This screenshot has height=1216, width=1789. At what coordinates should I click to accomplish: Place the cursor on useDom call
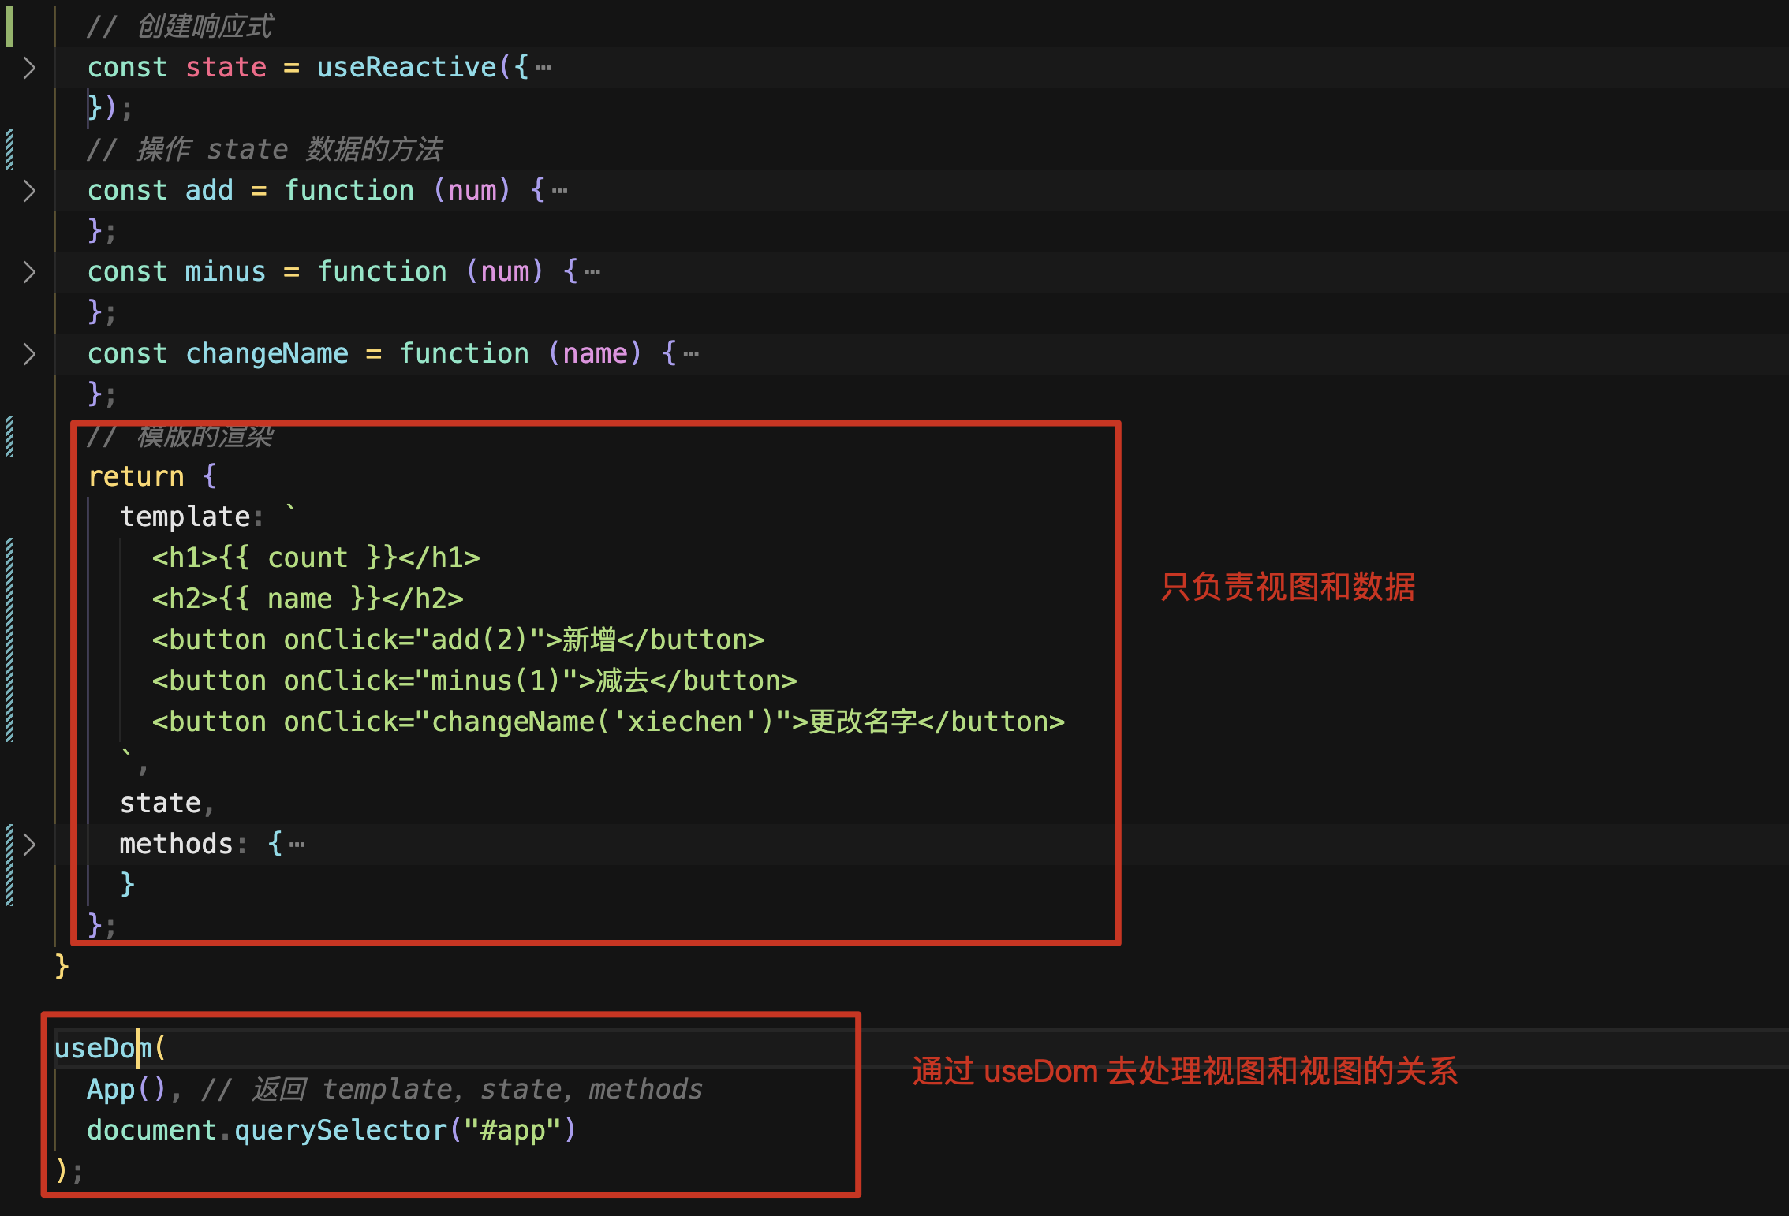click(x=103, y=1048)
